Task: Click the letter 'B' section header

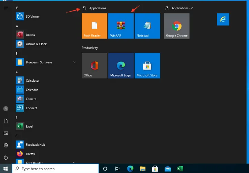Action: point(17,53)
